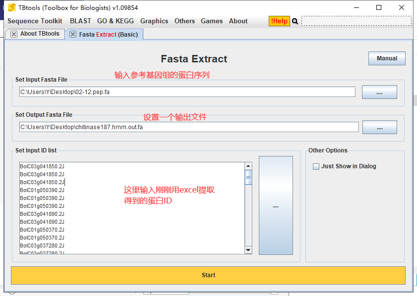Click the TBtools logo in the title bar

(x=13, y=7)
